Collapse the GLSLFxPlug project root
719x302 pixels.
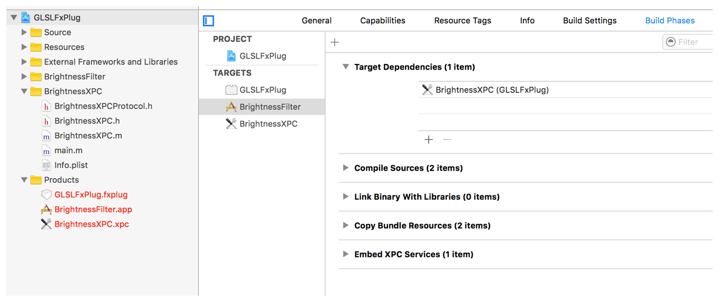pyautogui.click(x=14, y=17)
